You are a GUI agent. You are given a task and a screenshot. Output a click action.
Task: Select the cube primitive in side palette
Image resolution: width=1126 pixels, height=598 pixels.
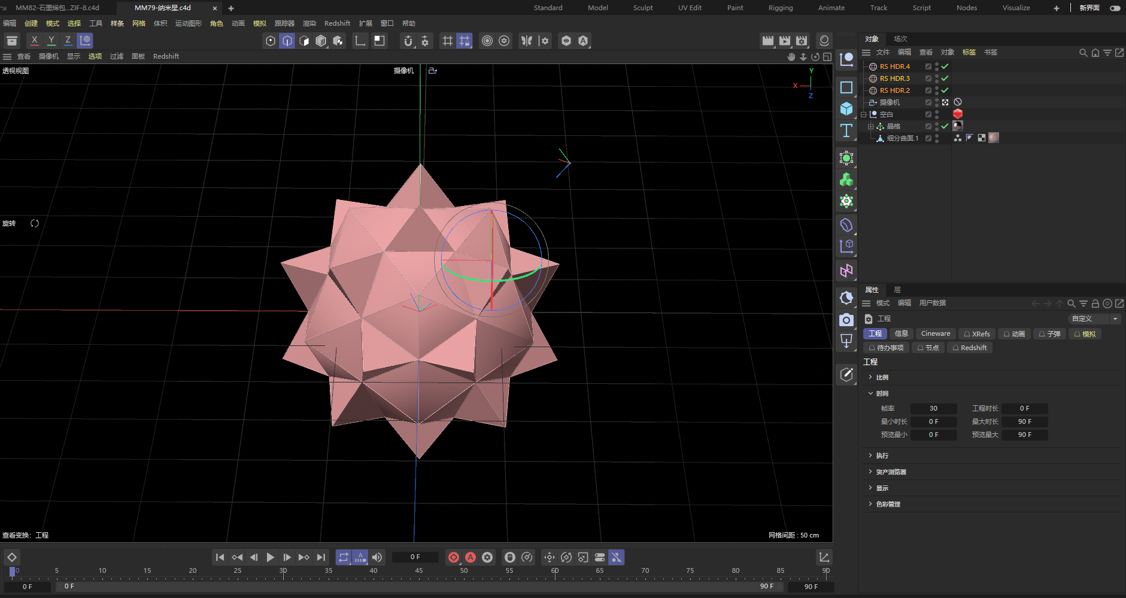(846, 109)
